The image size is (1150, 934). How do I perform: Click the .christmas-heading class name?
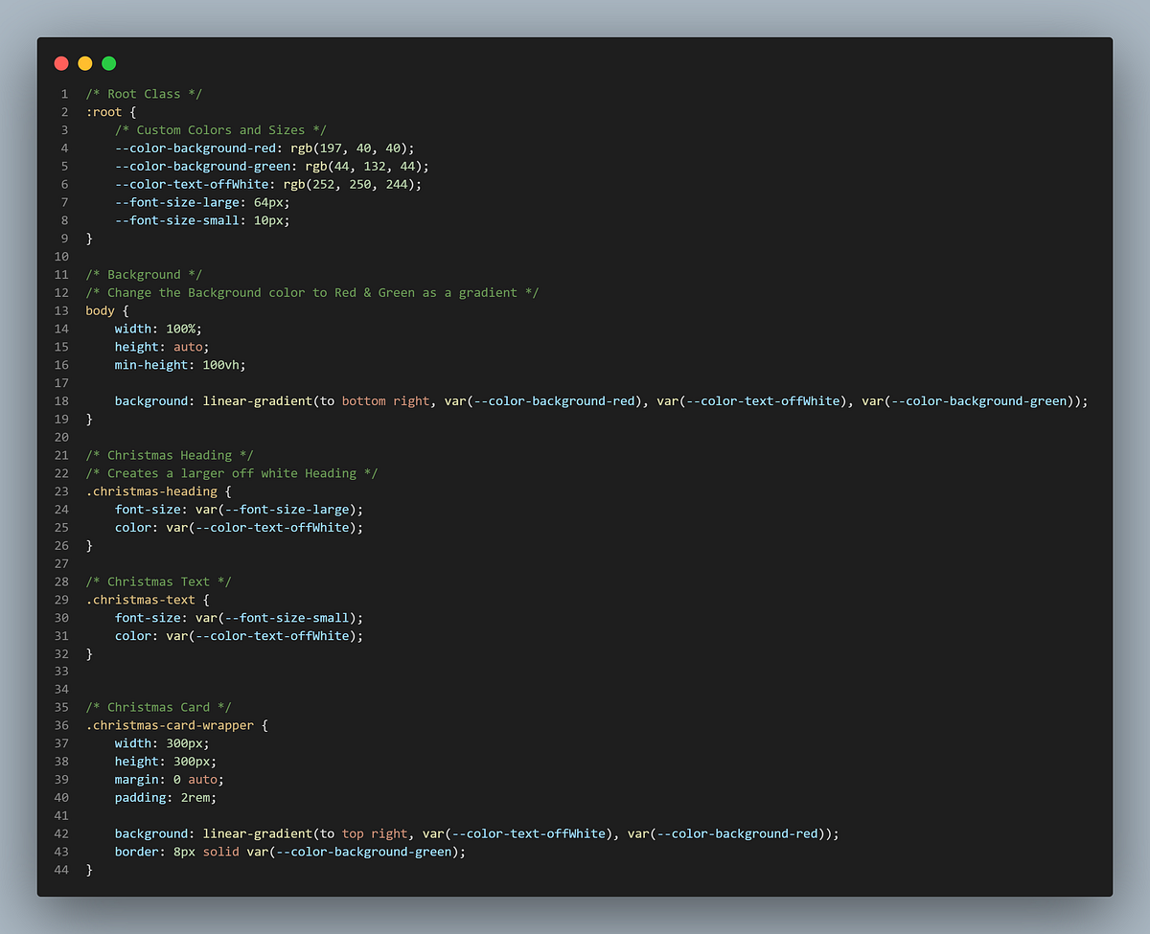(153, 490)
